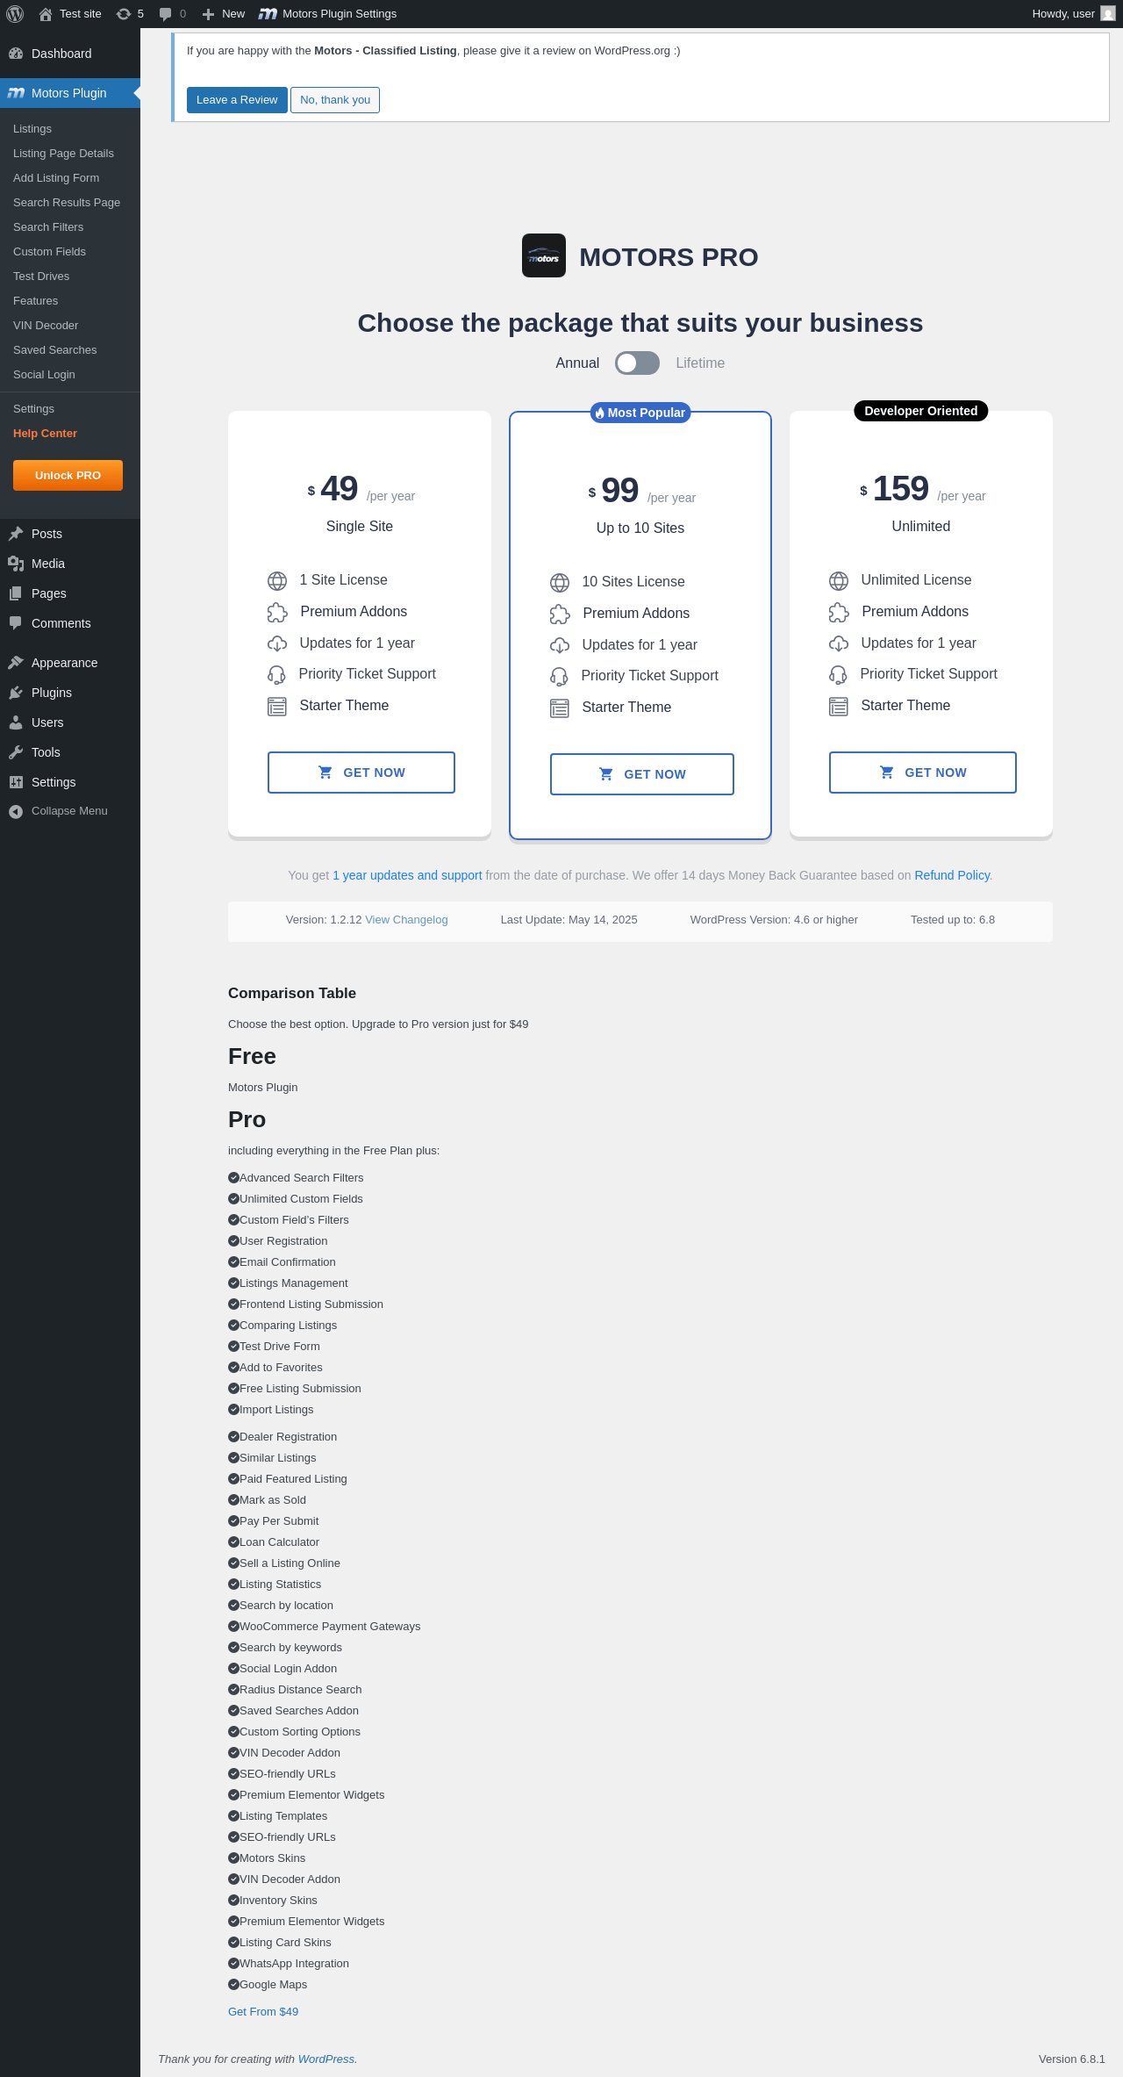Click the Pages icon in sidebar
Viewport: 1123px width, 2077px height.
point(16,593)
